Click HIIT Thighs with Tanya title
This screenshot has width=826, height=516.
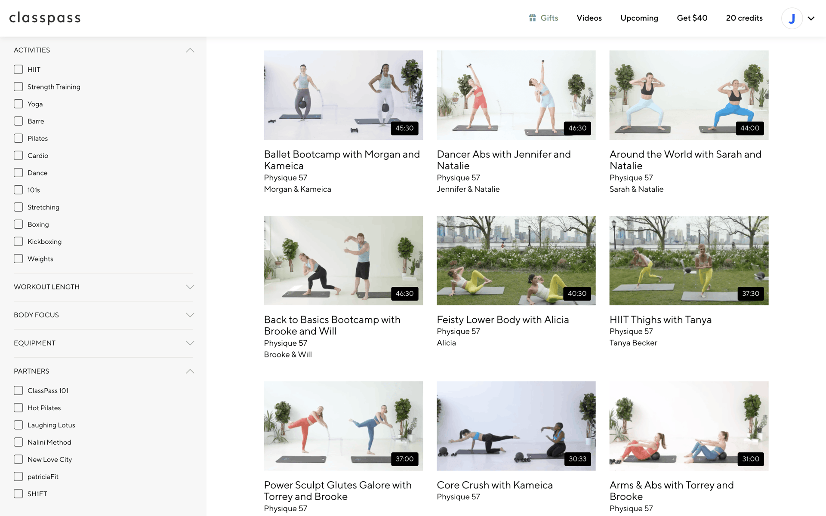click(660, 319)
